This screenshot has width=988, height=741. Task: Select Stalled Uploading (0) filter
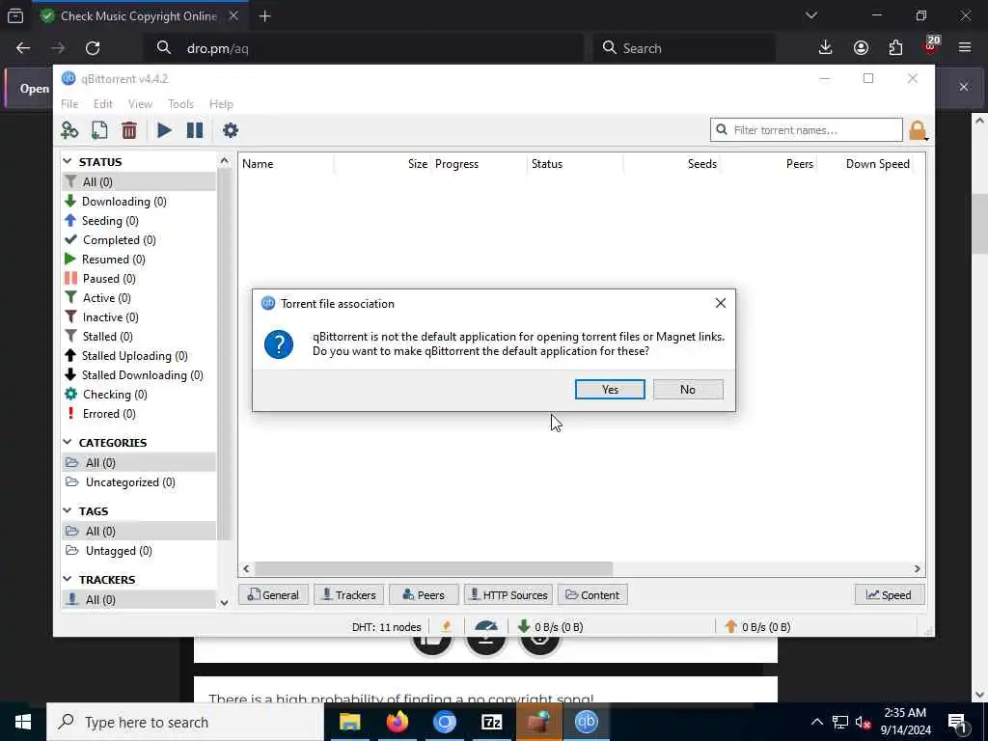(139, 355)
